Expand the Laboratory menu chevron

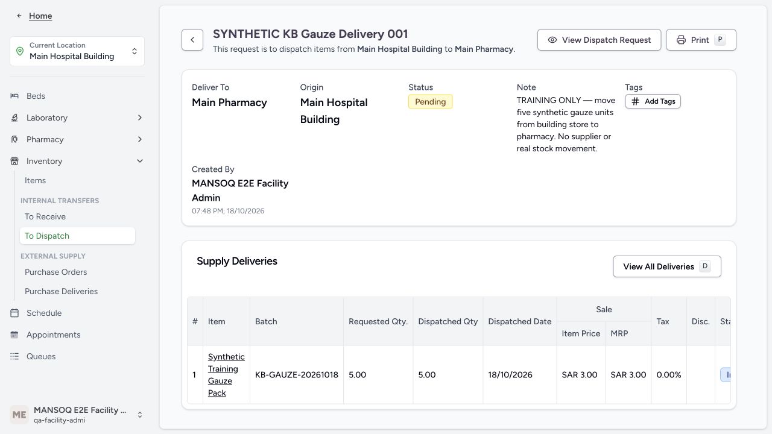pos(140,118)
